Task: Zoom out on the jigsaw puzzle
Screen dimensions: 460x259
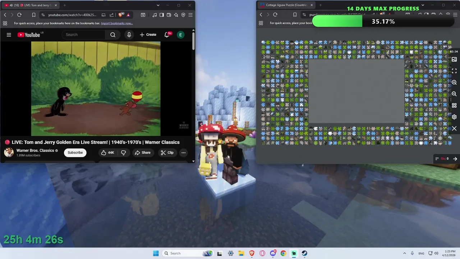Action: tap(454, 94)
